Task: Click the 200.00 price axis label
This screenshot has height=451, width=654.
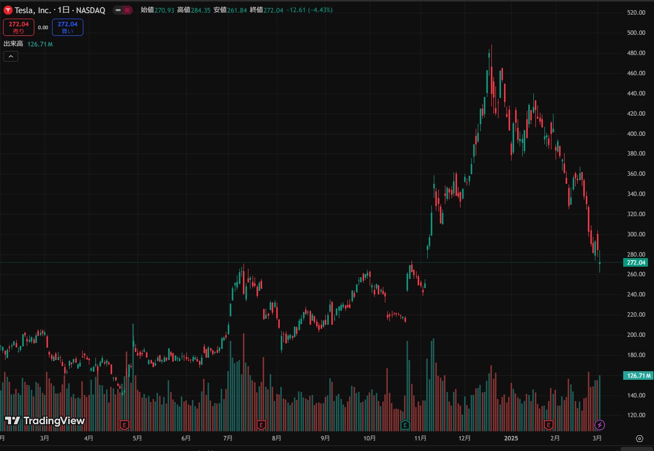Action: (636, 335)
